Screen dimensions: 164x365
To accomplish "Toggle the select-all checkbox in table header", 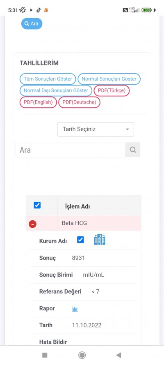I will click(37, 206).
